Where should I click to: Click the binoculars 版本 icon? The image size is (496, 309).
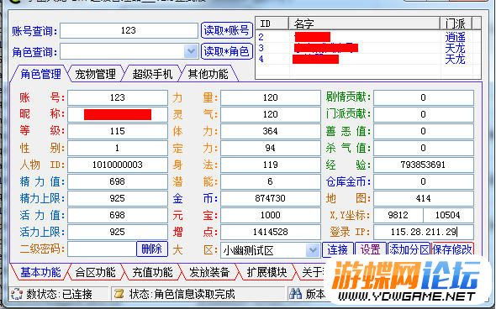coord(295,294)
